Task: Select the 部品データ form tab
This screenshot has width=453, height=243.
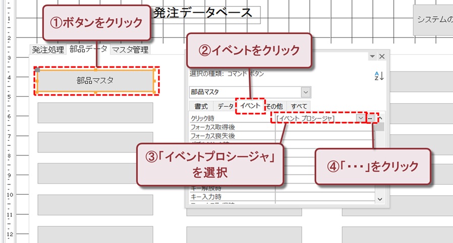Action: pyautogui.click(x=88, y=49)
